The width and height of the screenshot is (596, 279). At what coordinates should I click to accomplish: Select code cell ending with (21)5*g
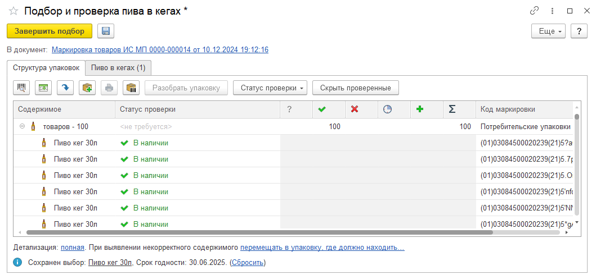pyautogui.click(x=525, y=223)
